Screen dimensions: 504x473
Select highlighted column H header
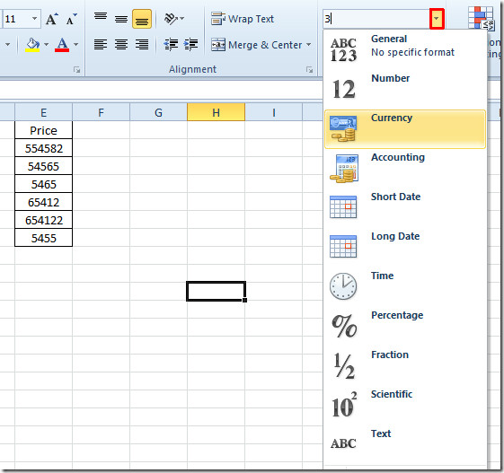(216, 112)
